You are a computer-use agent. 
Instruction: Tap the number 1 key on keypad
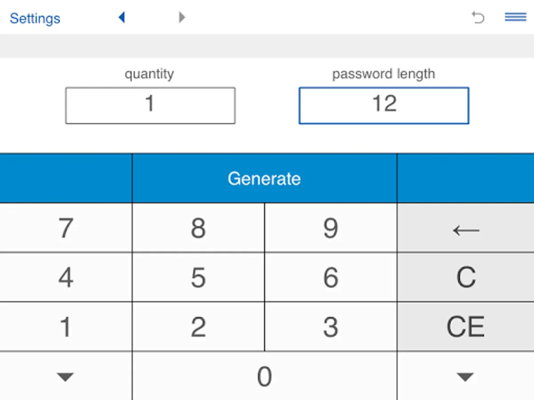(x=66, y=327)
